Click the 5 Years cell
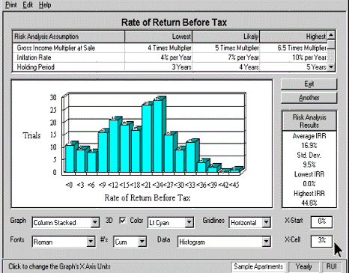This screenshot has width=349, height=273. point(293,67)
